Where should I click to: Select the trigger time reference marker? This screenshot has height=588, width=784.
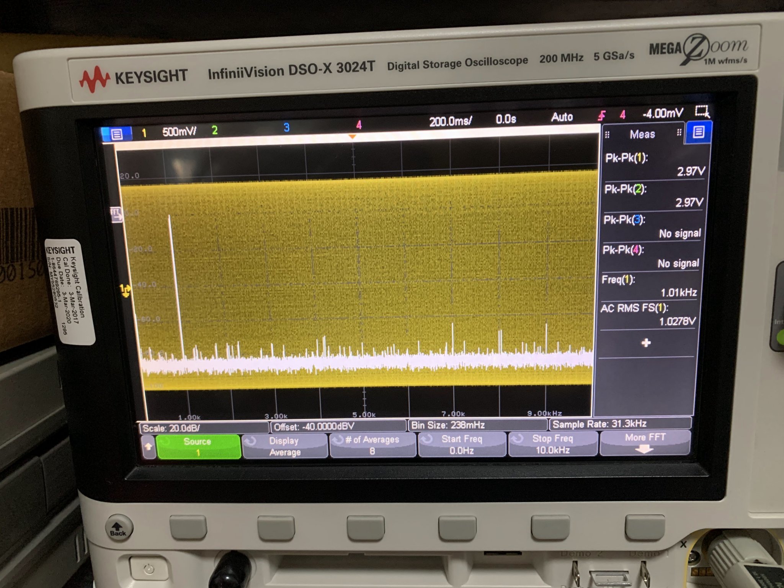(x=352, y=136)
